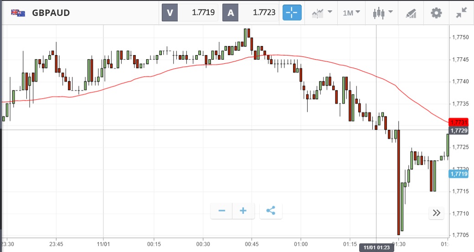Open chart settings gear
Screen dimensions: 474x252
[x=436, y=13]
